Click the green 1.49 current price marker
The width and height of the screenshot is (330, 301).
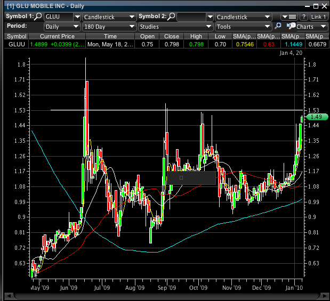point(317,117)
